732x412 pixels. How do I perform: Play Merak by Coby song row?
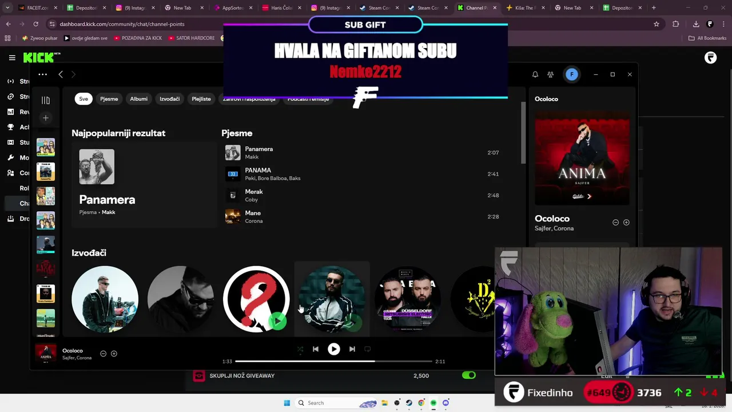366,195
